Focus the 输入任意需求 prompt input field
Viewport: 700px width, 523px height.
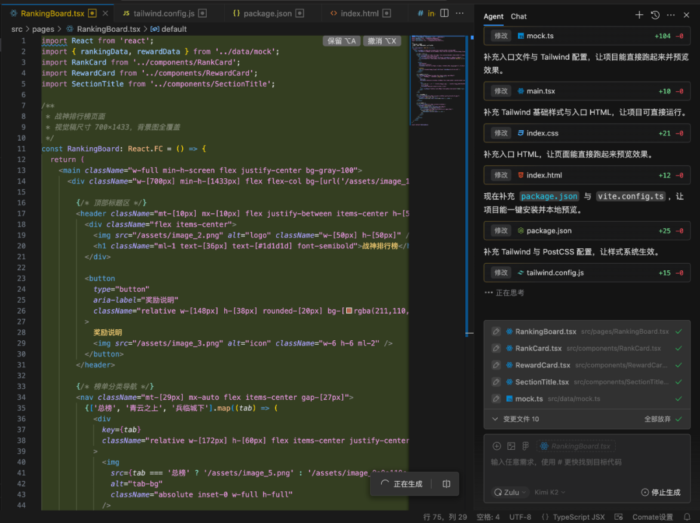(587, 462)
